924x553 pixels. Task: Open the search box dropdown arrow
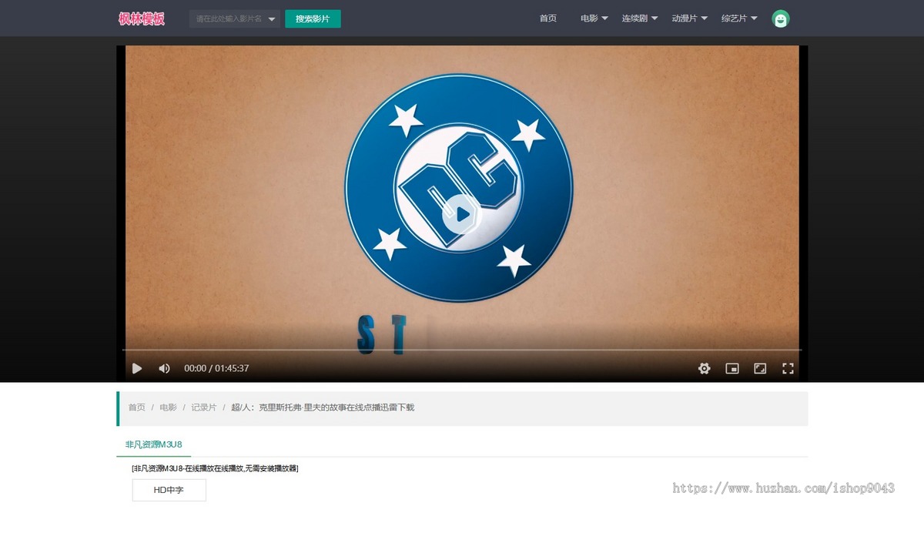272,19
